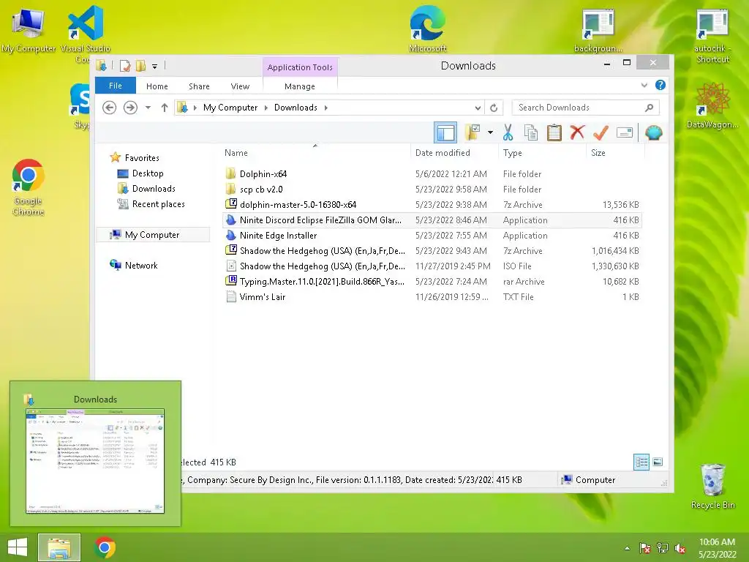Refresh the Downloads folder view

coord(494,108)
